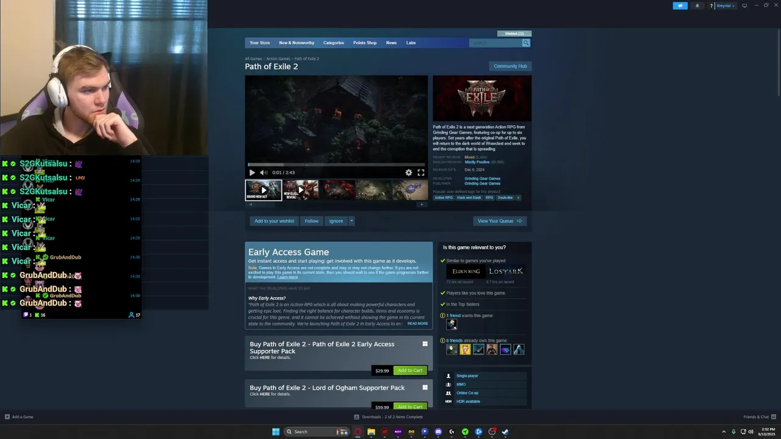Open the News tab in store nav
Image resolution: width=781 pixels, height=439 pixels.
coord(391,43)
